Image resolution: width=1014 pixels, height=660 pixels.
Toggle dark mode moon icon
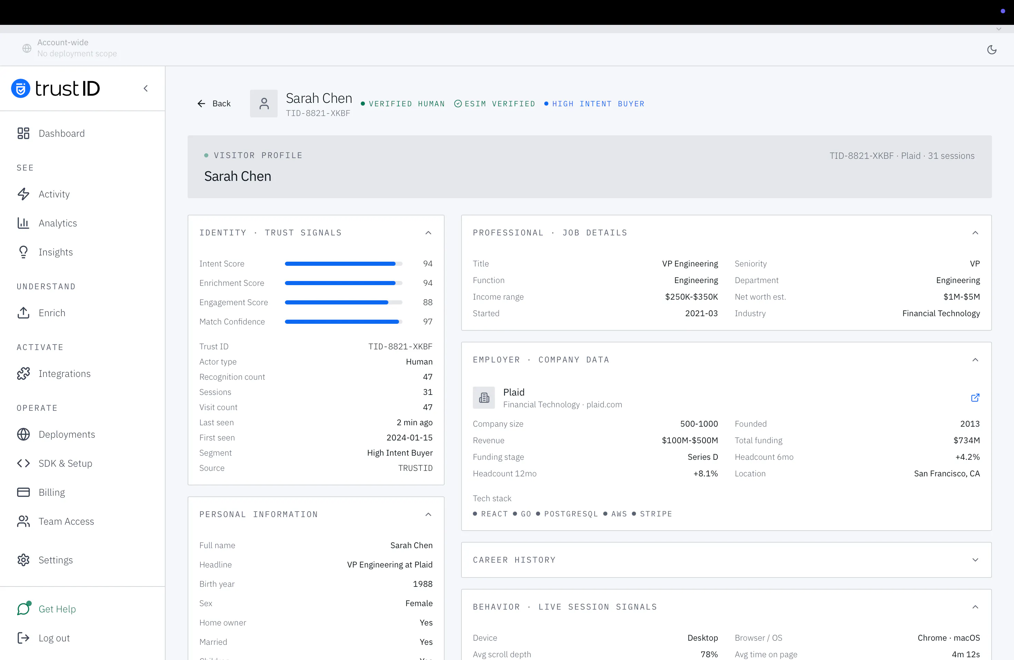992,50
